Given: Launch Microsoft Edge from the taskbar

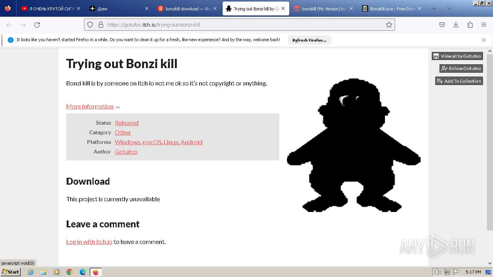Looking at the screenshot, I should coord(83,272).
